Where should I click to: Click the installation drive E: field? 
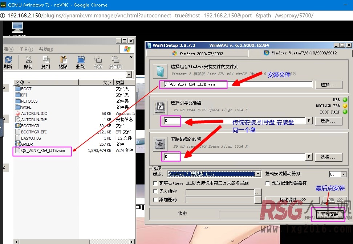tap(234, 157)
